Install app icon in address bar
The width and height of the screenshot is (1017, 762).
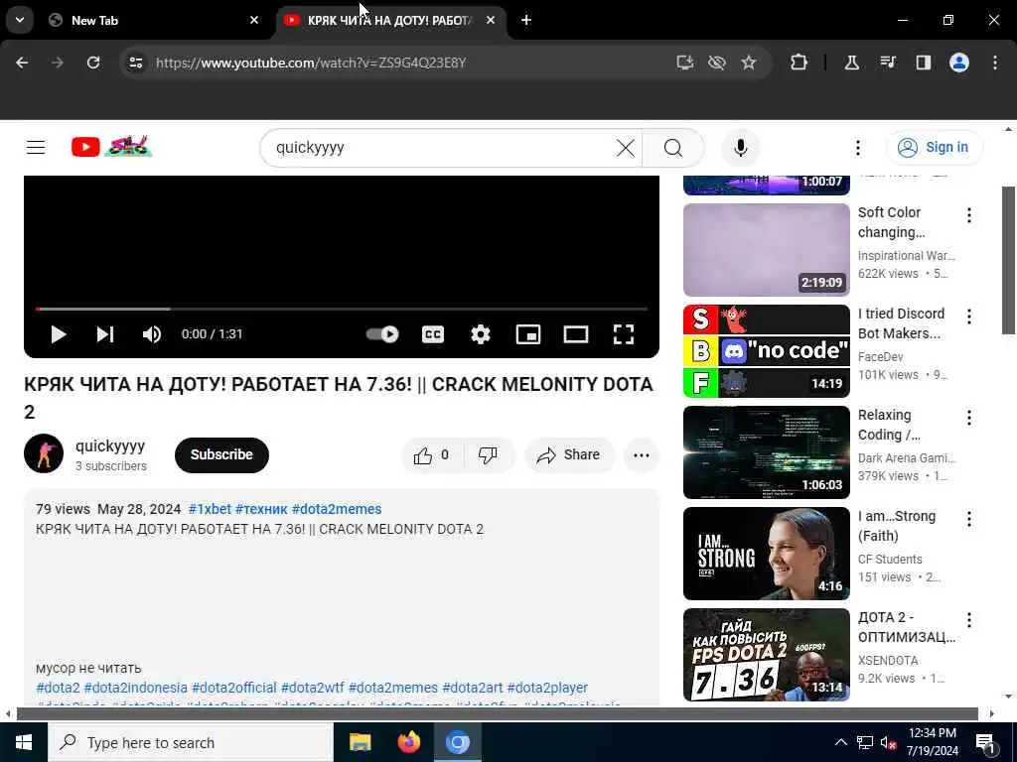coord(685,63)
